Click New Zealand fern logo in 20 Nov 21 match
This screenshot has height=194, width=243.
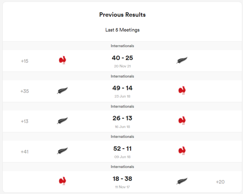click(x=182, y=60)
